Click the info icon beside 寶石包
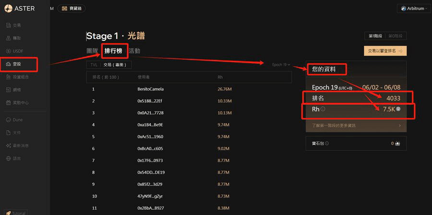 (327, 143)
